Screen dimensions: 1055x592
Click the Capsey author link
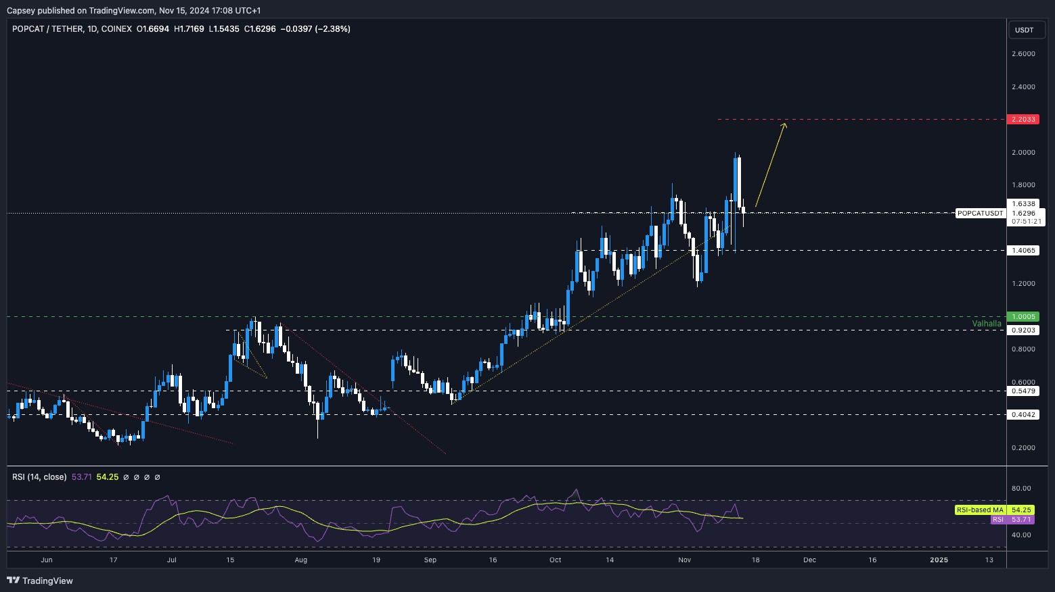pos(22,10)
